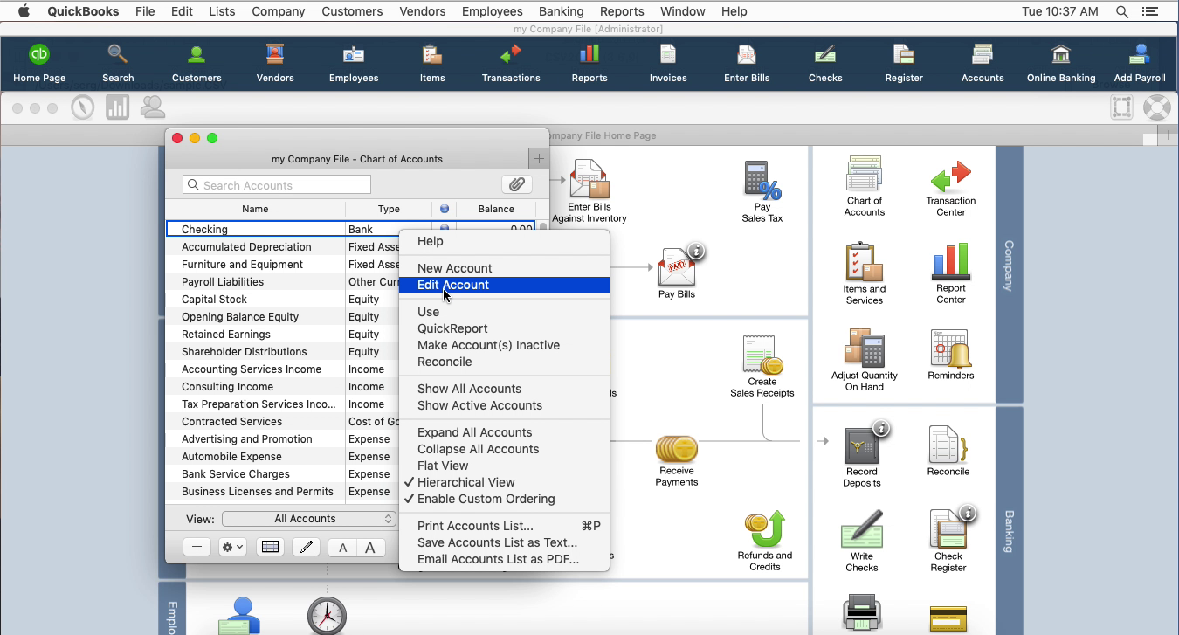This screenshot has height=635, width=1179.
Task: Click Enter Bills Against Inventory icon
Action: pyautogui.click(x=589, y=191)
